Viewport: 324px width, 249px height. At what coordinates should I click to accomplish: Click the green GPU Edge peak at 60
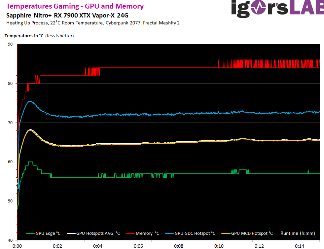pyautogui.click(x=30, y=162)
